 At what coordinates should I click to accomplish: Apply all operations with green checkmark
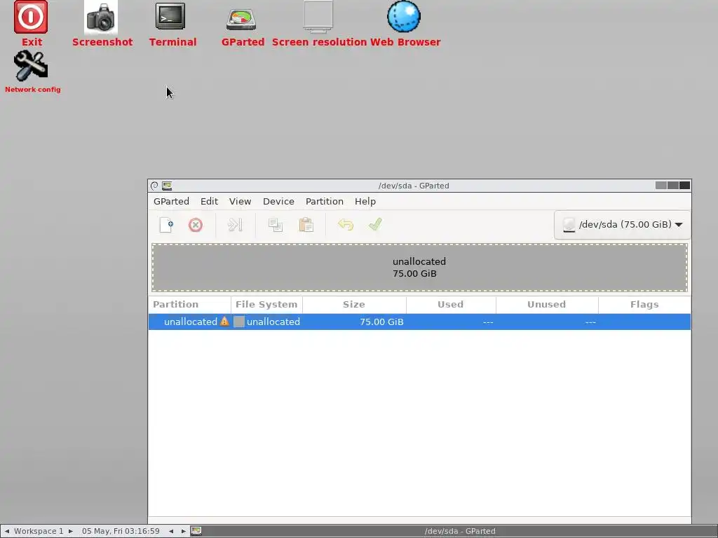click(x=376, y=224)
